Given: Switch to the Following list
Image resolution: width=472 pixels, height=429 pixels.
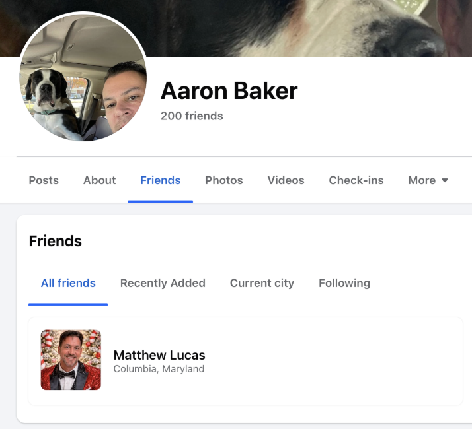Looking at the screenshot, I should coord(344,283).
